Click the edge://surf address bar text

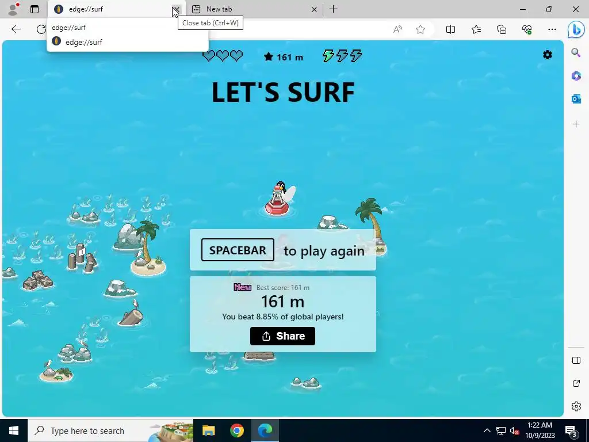coord(69,28)
